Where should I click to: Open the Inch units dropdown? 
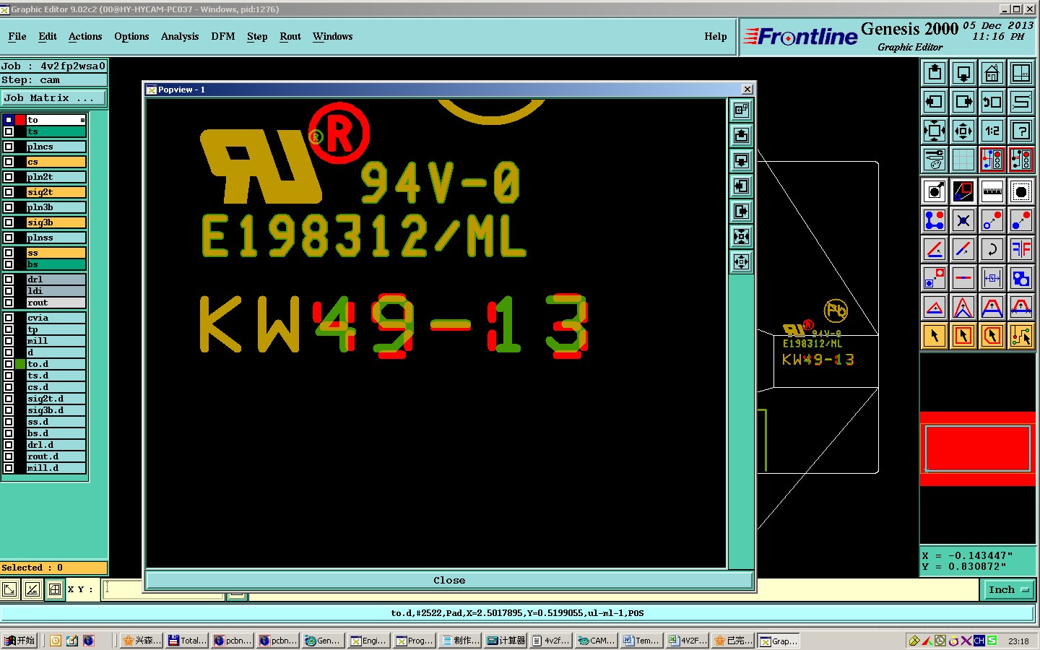(1008, 590)
